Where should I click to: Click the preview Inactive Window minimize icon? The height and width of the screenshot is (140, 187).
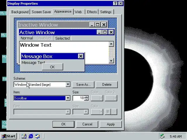point(92,24)
